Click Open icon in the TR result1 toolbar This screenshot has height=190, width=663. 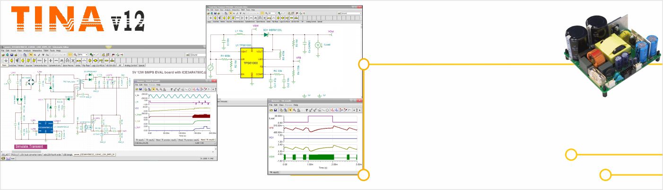point(271,110)
